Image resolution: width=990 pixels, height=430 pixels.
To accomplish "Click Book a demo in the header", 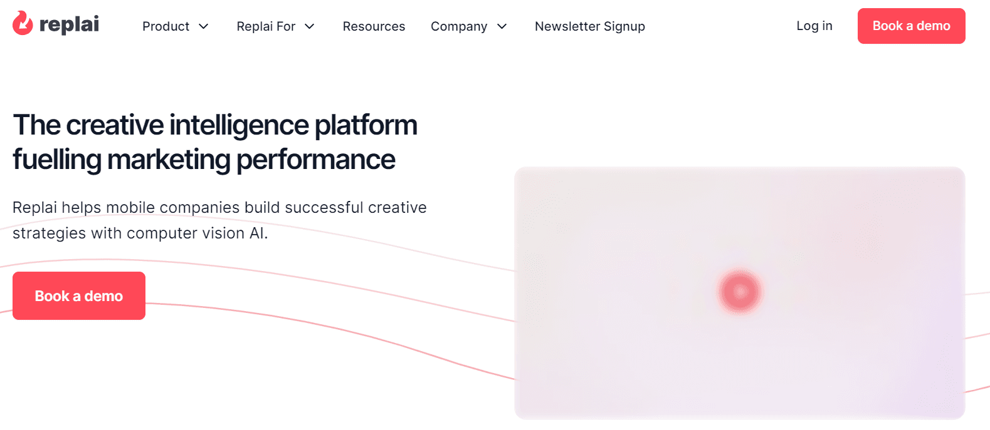I will click(x=912, y=26).
